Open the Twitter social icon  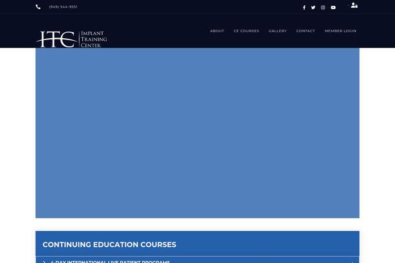[313, 7]
